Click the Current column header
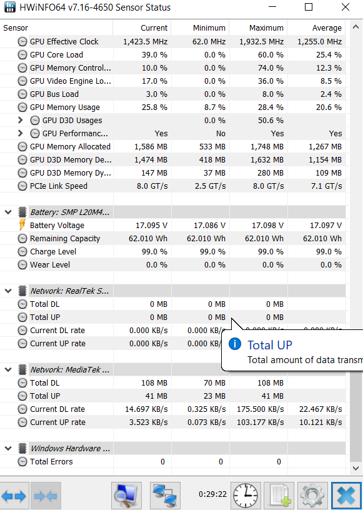 [x=142, y=27]
